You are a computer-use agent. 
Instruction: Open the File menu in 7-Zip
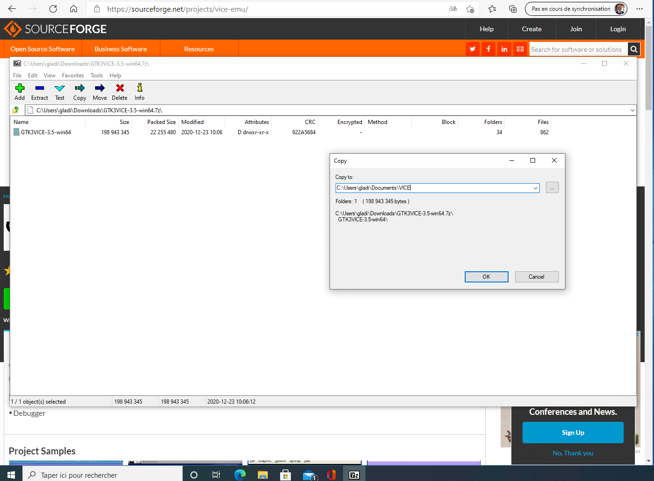click(x=17, y=76)
